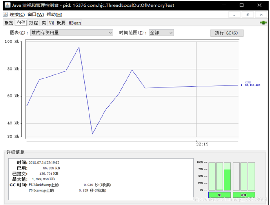
Task: Click the 已提交 value 136,704 KB
Action: 49,174
